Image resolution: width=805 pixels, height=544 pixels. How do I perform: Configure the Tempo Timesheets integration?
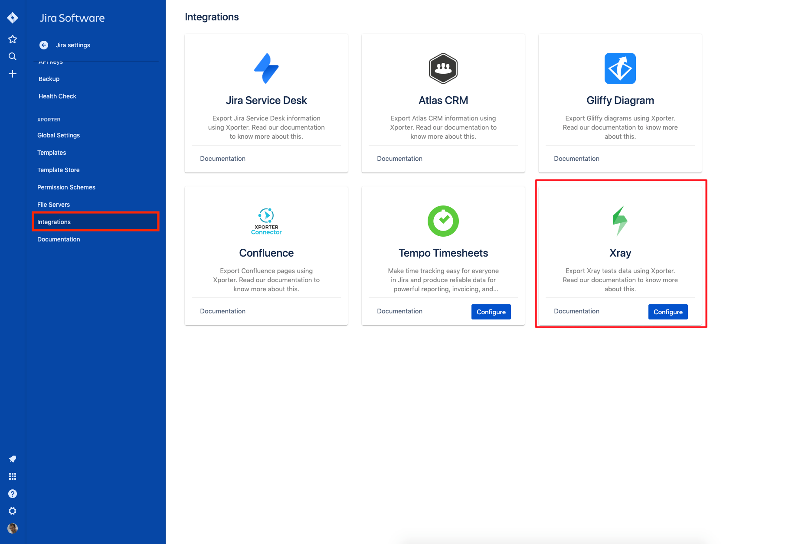[491, 312]
